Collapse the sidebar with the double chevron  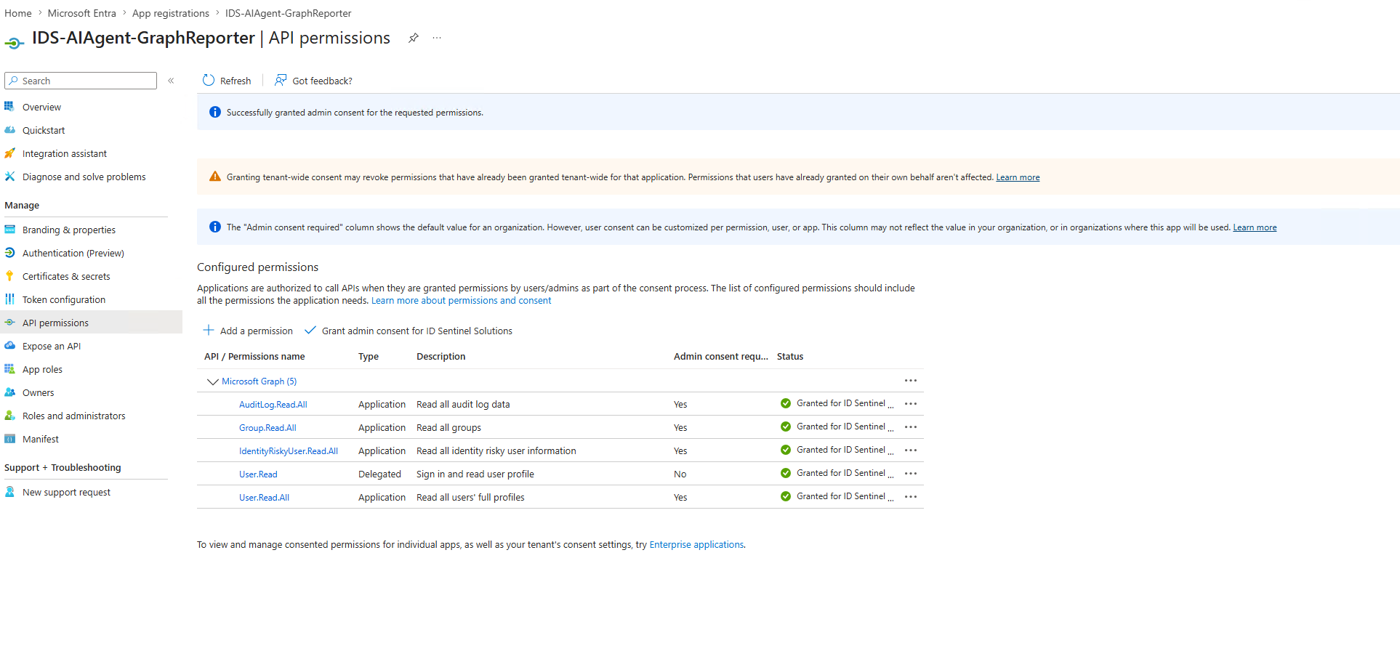tap(171, 81)
